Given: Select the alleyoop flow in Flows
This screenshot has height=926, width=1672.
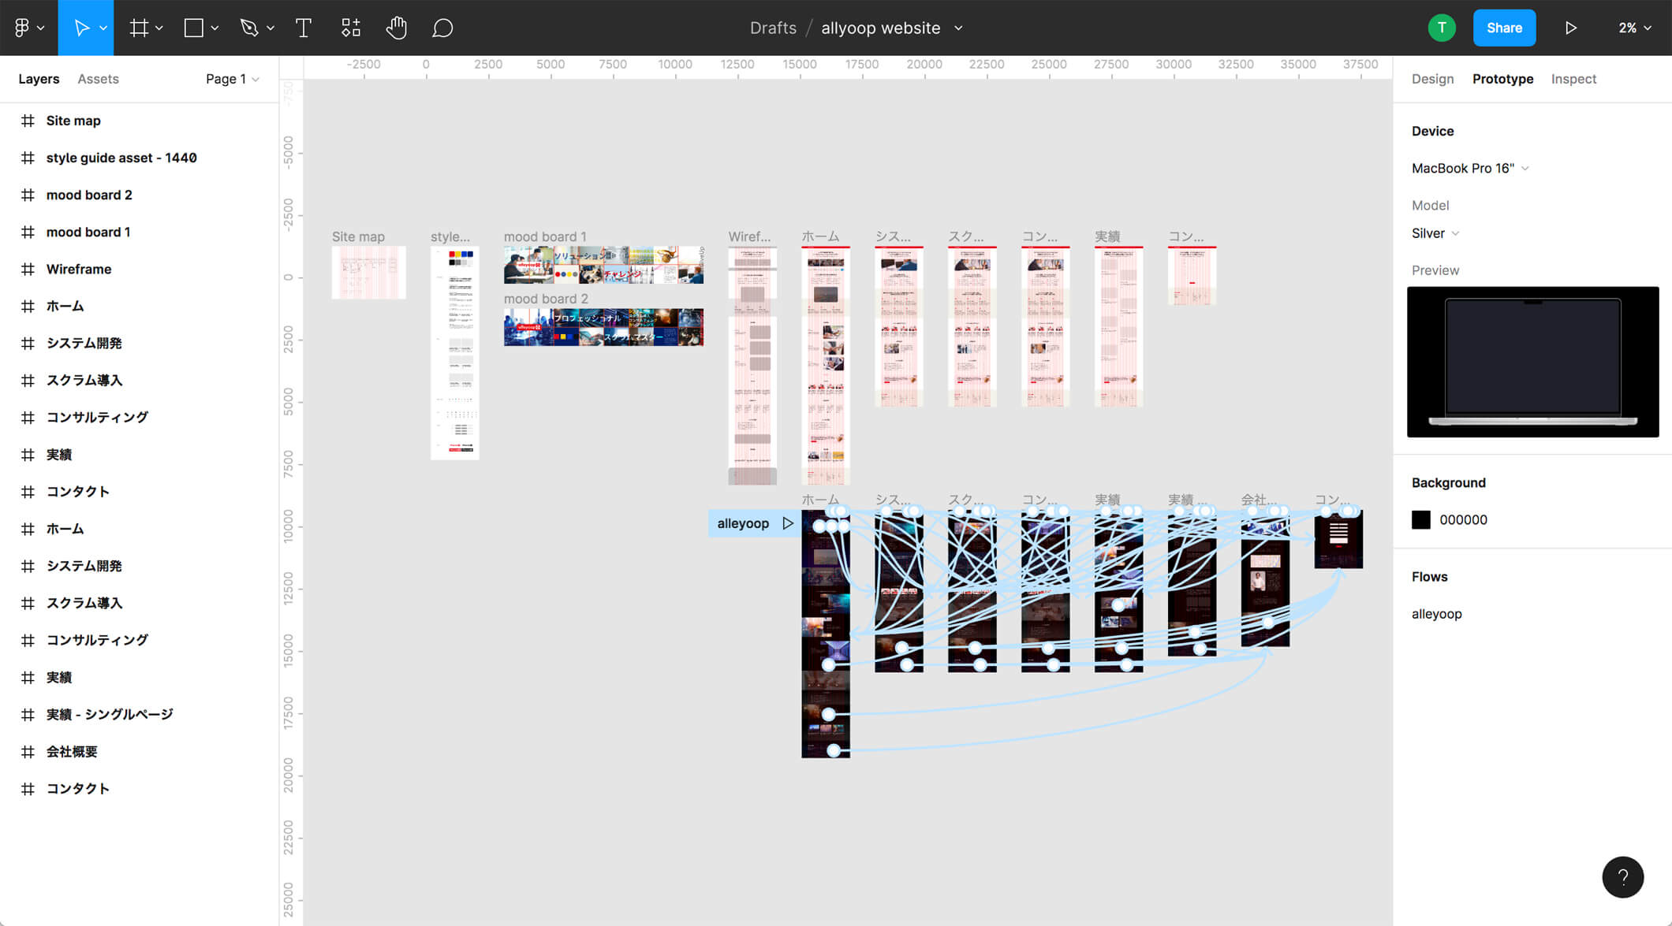Looking at the screenshot, I should pos(1436,614).
